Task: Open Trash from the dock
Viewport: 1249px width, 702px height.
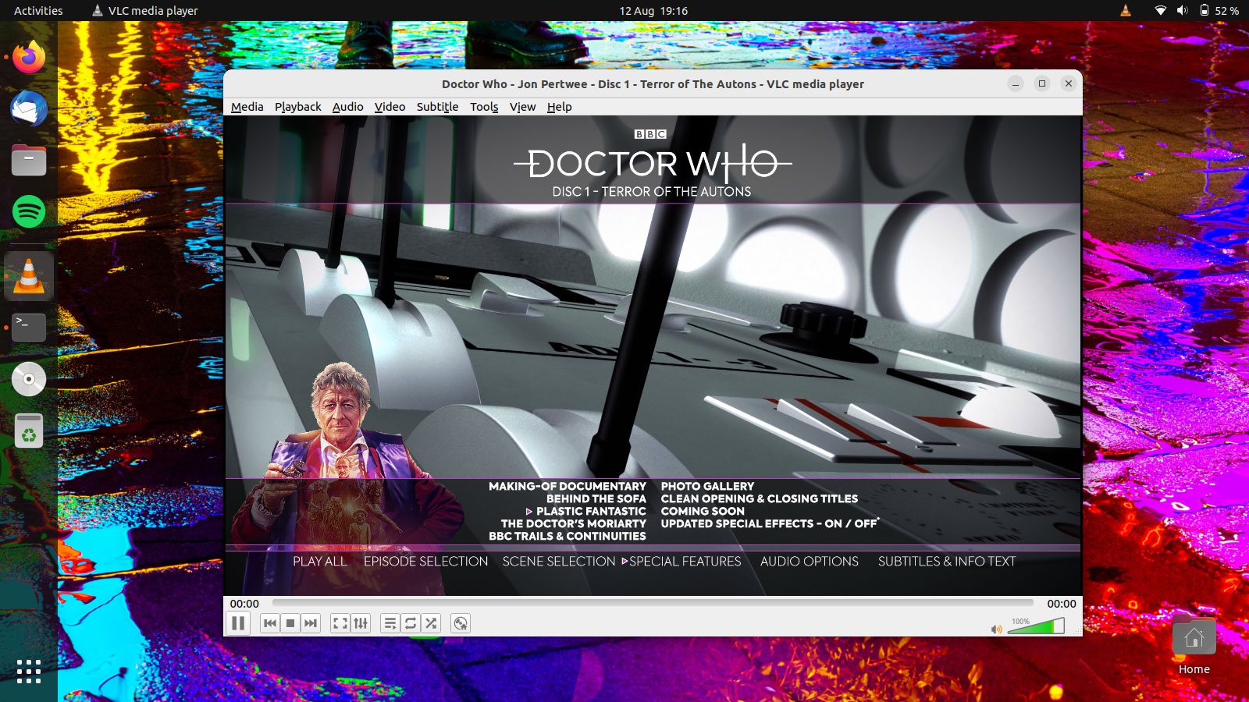Action: (29, 431)
